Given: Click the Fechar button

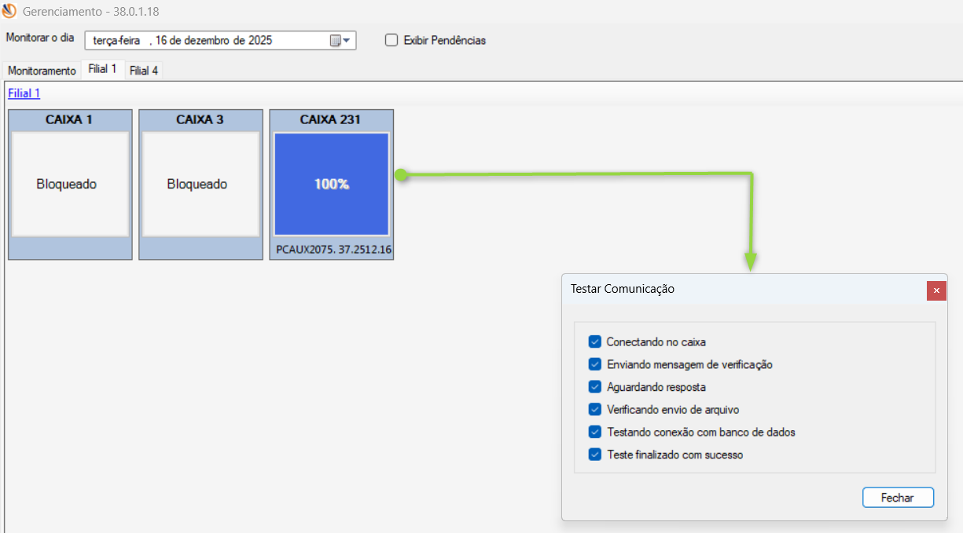Looking at the screenshot, I should tap(898, 498).
